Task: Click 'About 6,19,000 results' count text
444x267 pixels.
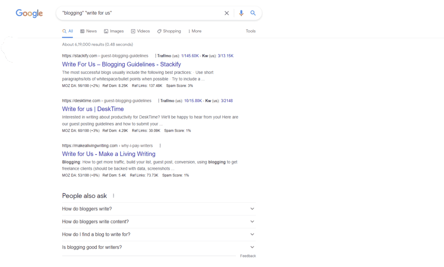Action: point(83,44)
